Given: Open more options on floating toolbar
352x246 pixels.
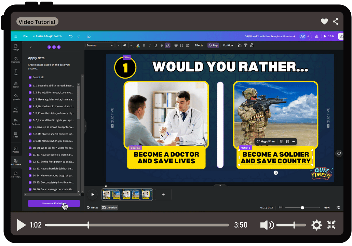Looking at the screenshot, I should click(x=294, y=141).
